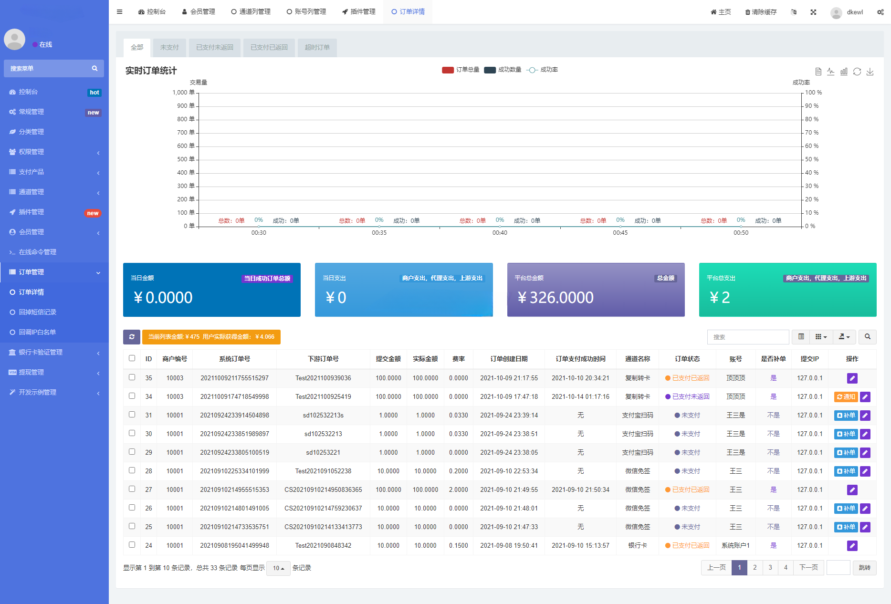Open 插件管理 in the top navigation
Viewport: 891px width, 604px height.
coord(359,11)
